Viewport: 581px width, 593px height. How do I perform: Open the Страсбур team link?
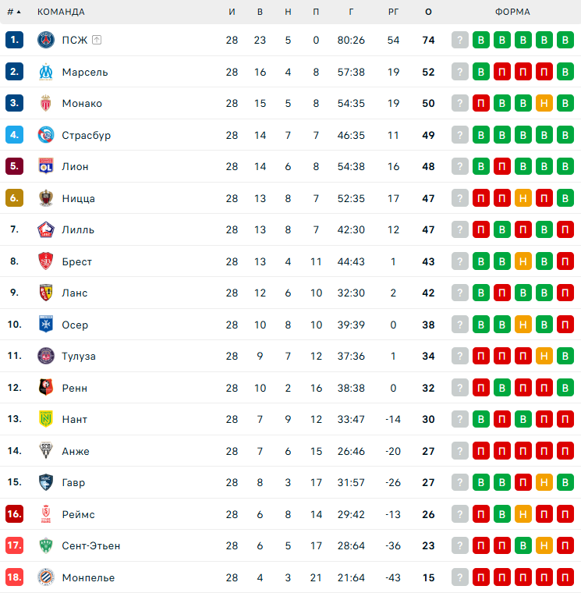point(87,135)
